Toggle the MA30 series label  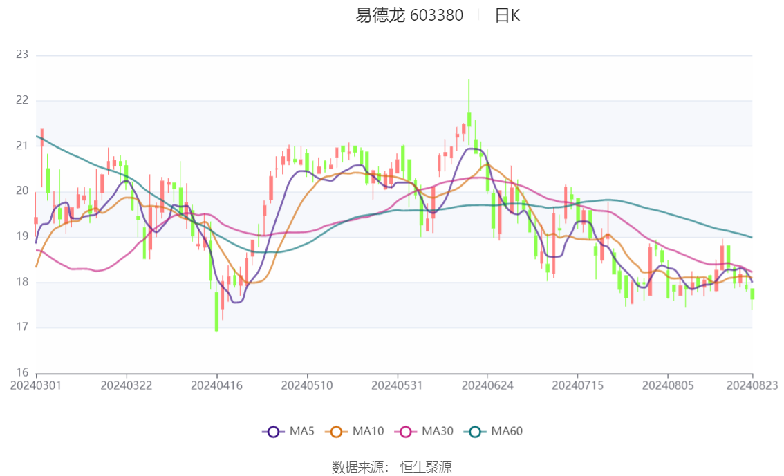click(438, 432)
